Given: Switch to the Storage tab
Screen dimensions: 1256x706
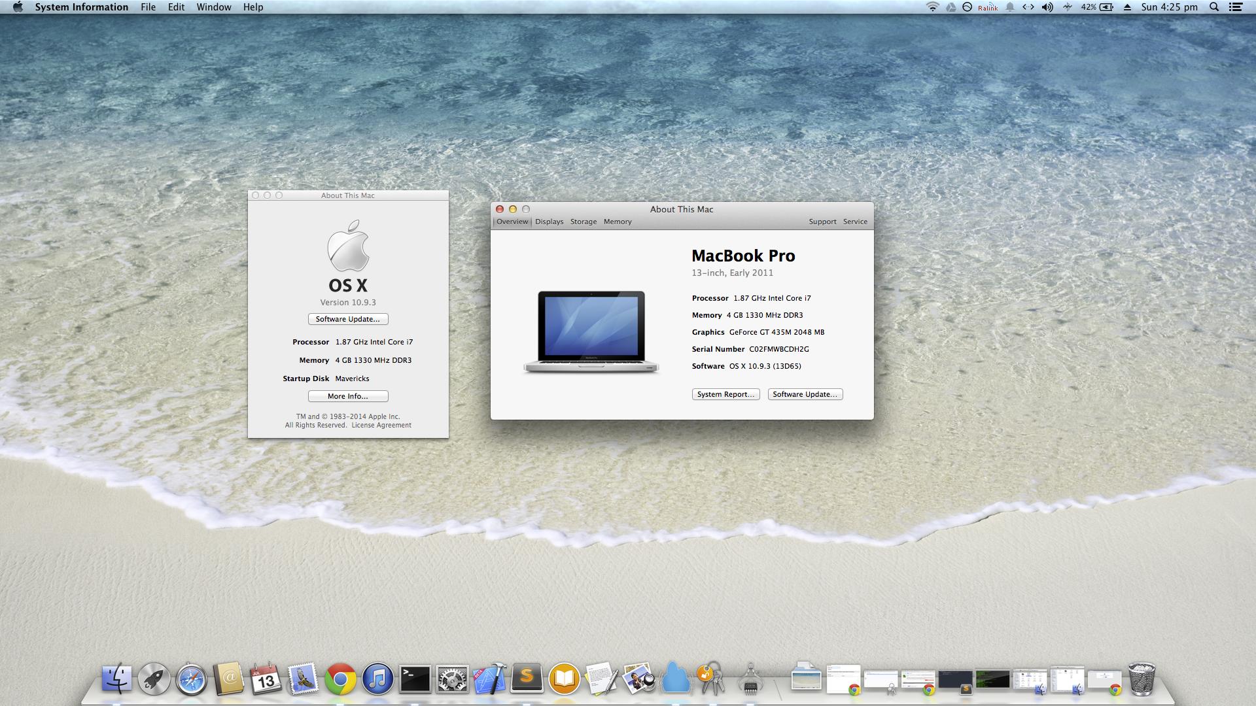Looking at the screenshot, I should (584, 222).
